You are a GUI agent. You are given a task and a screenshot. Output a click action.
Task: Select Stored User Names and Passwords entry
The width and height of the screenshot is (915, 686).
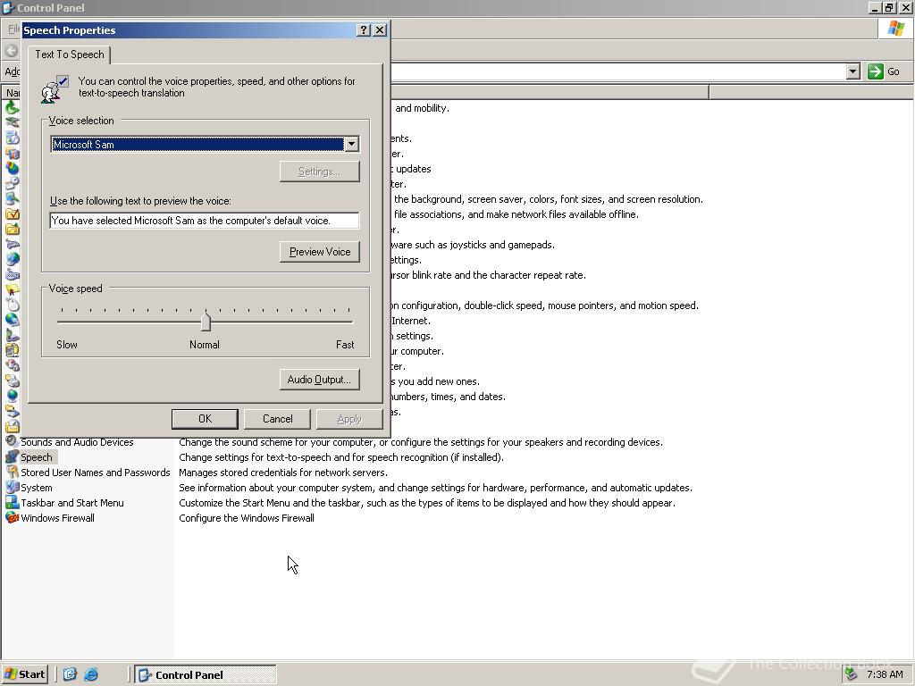95,472
